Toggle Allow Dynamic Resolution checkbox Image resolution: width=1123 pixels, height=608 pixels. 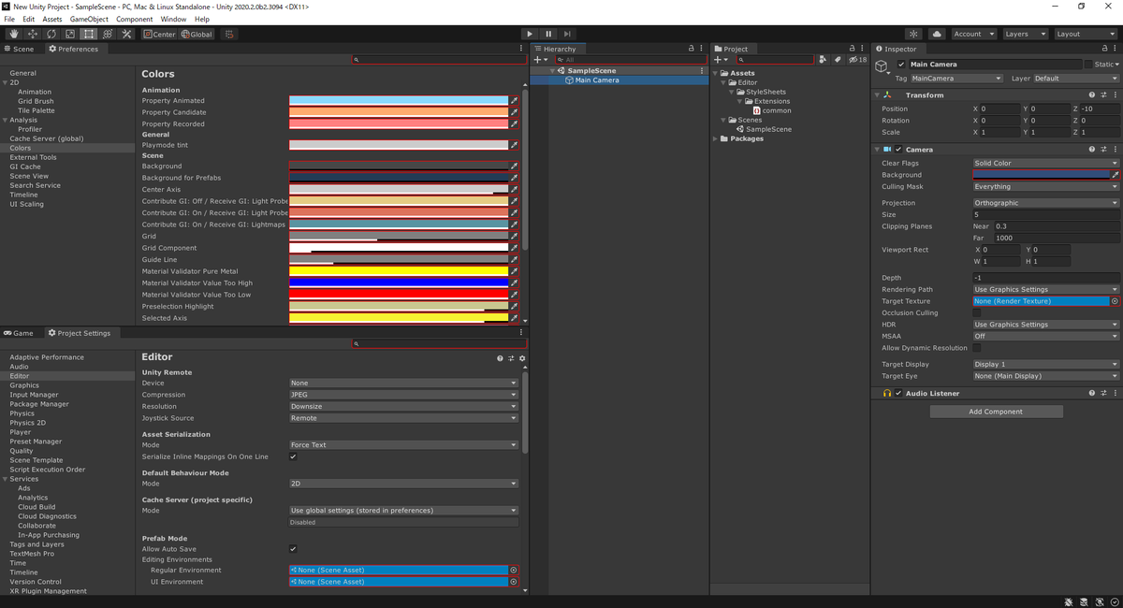point(977,348)
